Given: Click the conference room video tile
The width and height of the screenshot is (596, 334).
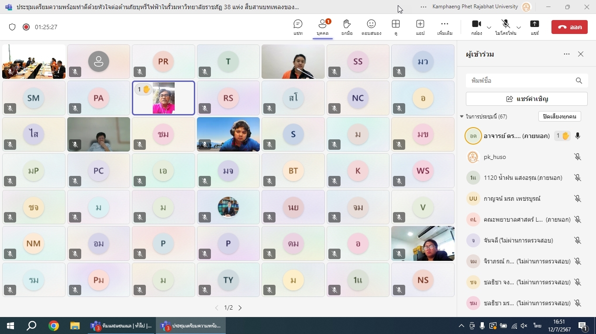Looking at the screenshot, I should click(34, 61).
